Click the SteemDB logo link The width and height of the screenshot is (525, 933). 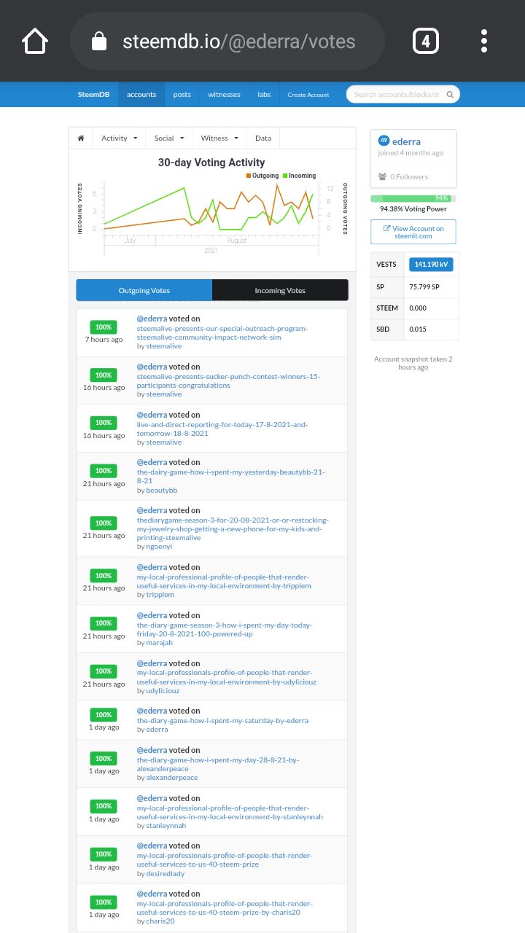click(92, 94)
